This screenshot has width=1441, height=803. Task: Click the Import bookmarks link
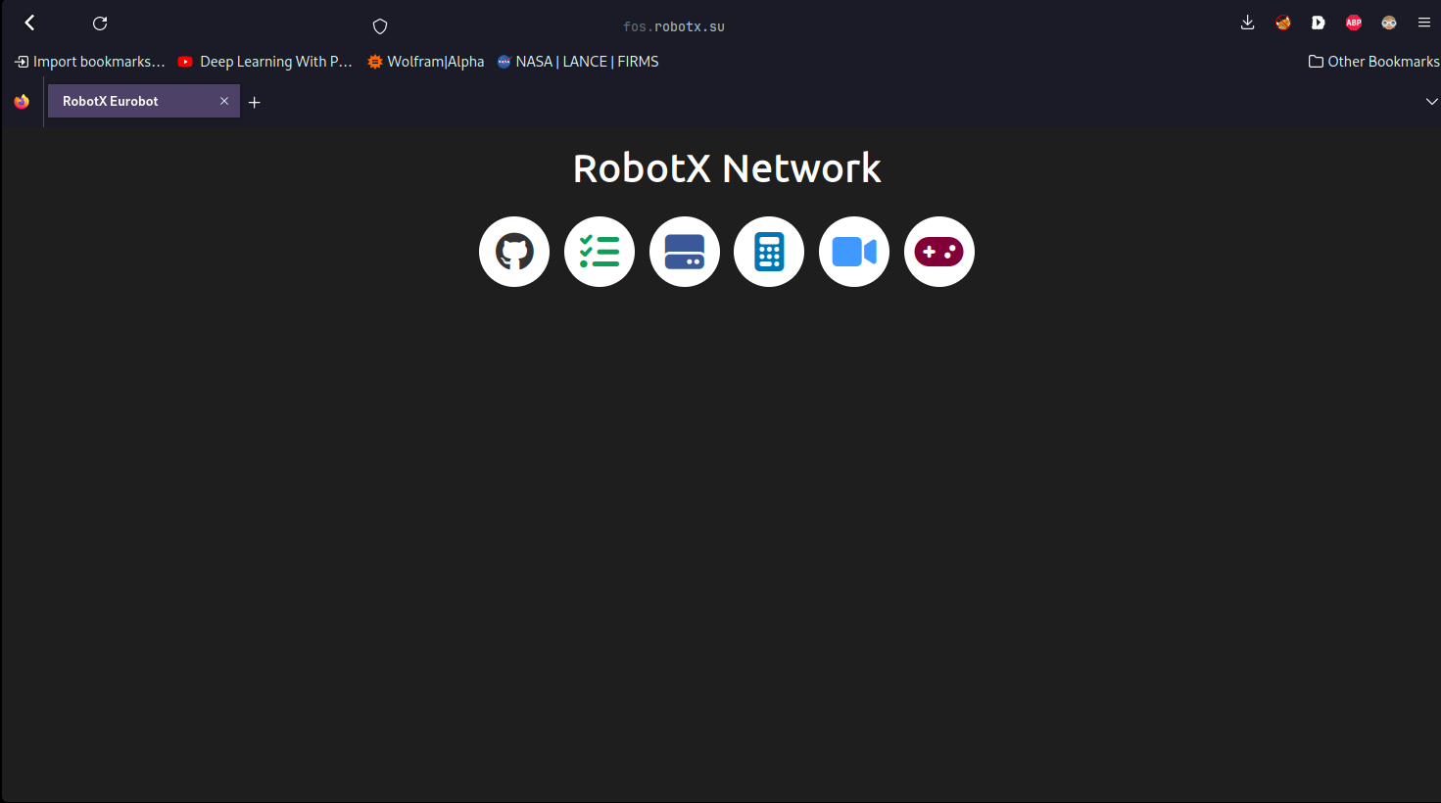point(89,61)
